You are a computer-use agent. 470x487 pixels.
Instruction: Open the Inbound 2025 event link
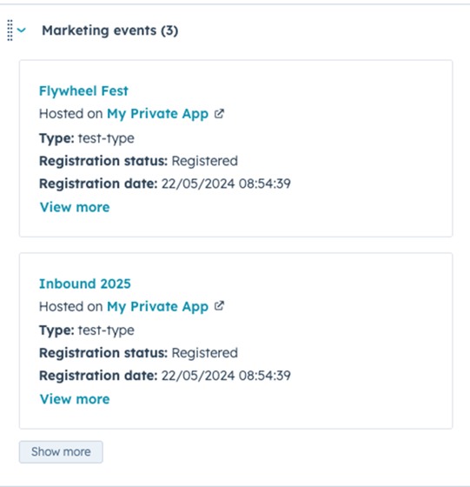84,284
